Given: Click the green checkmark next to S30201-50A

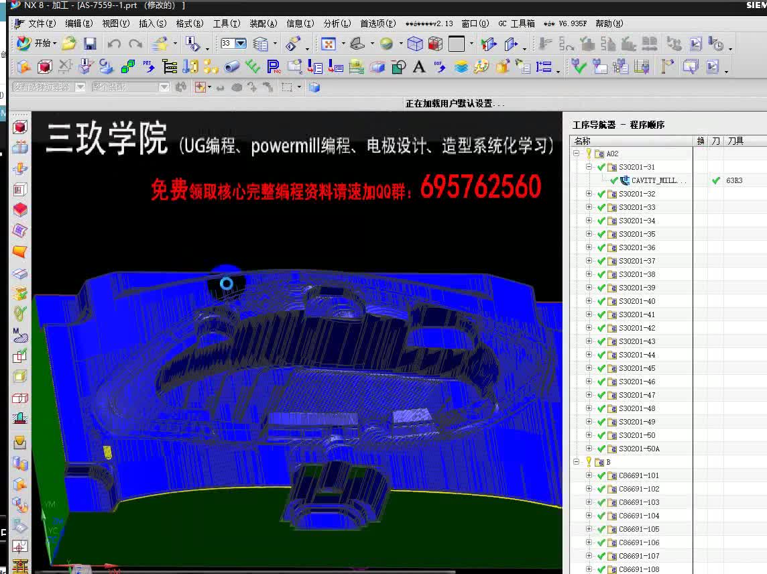Looking at the screenshot, I should (601, 449).
